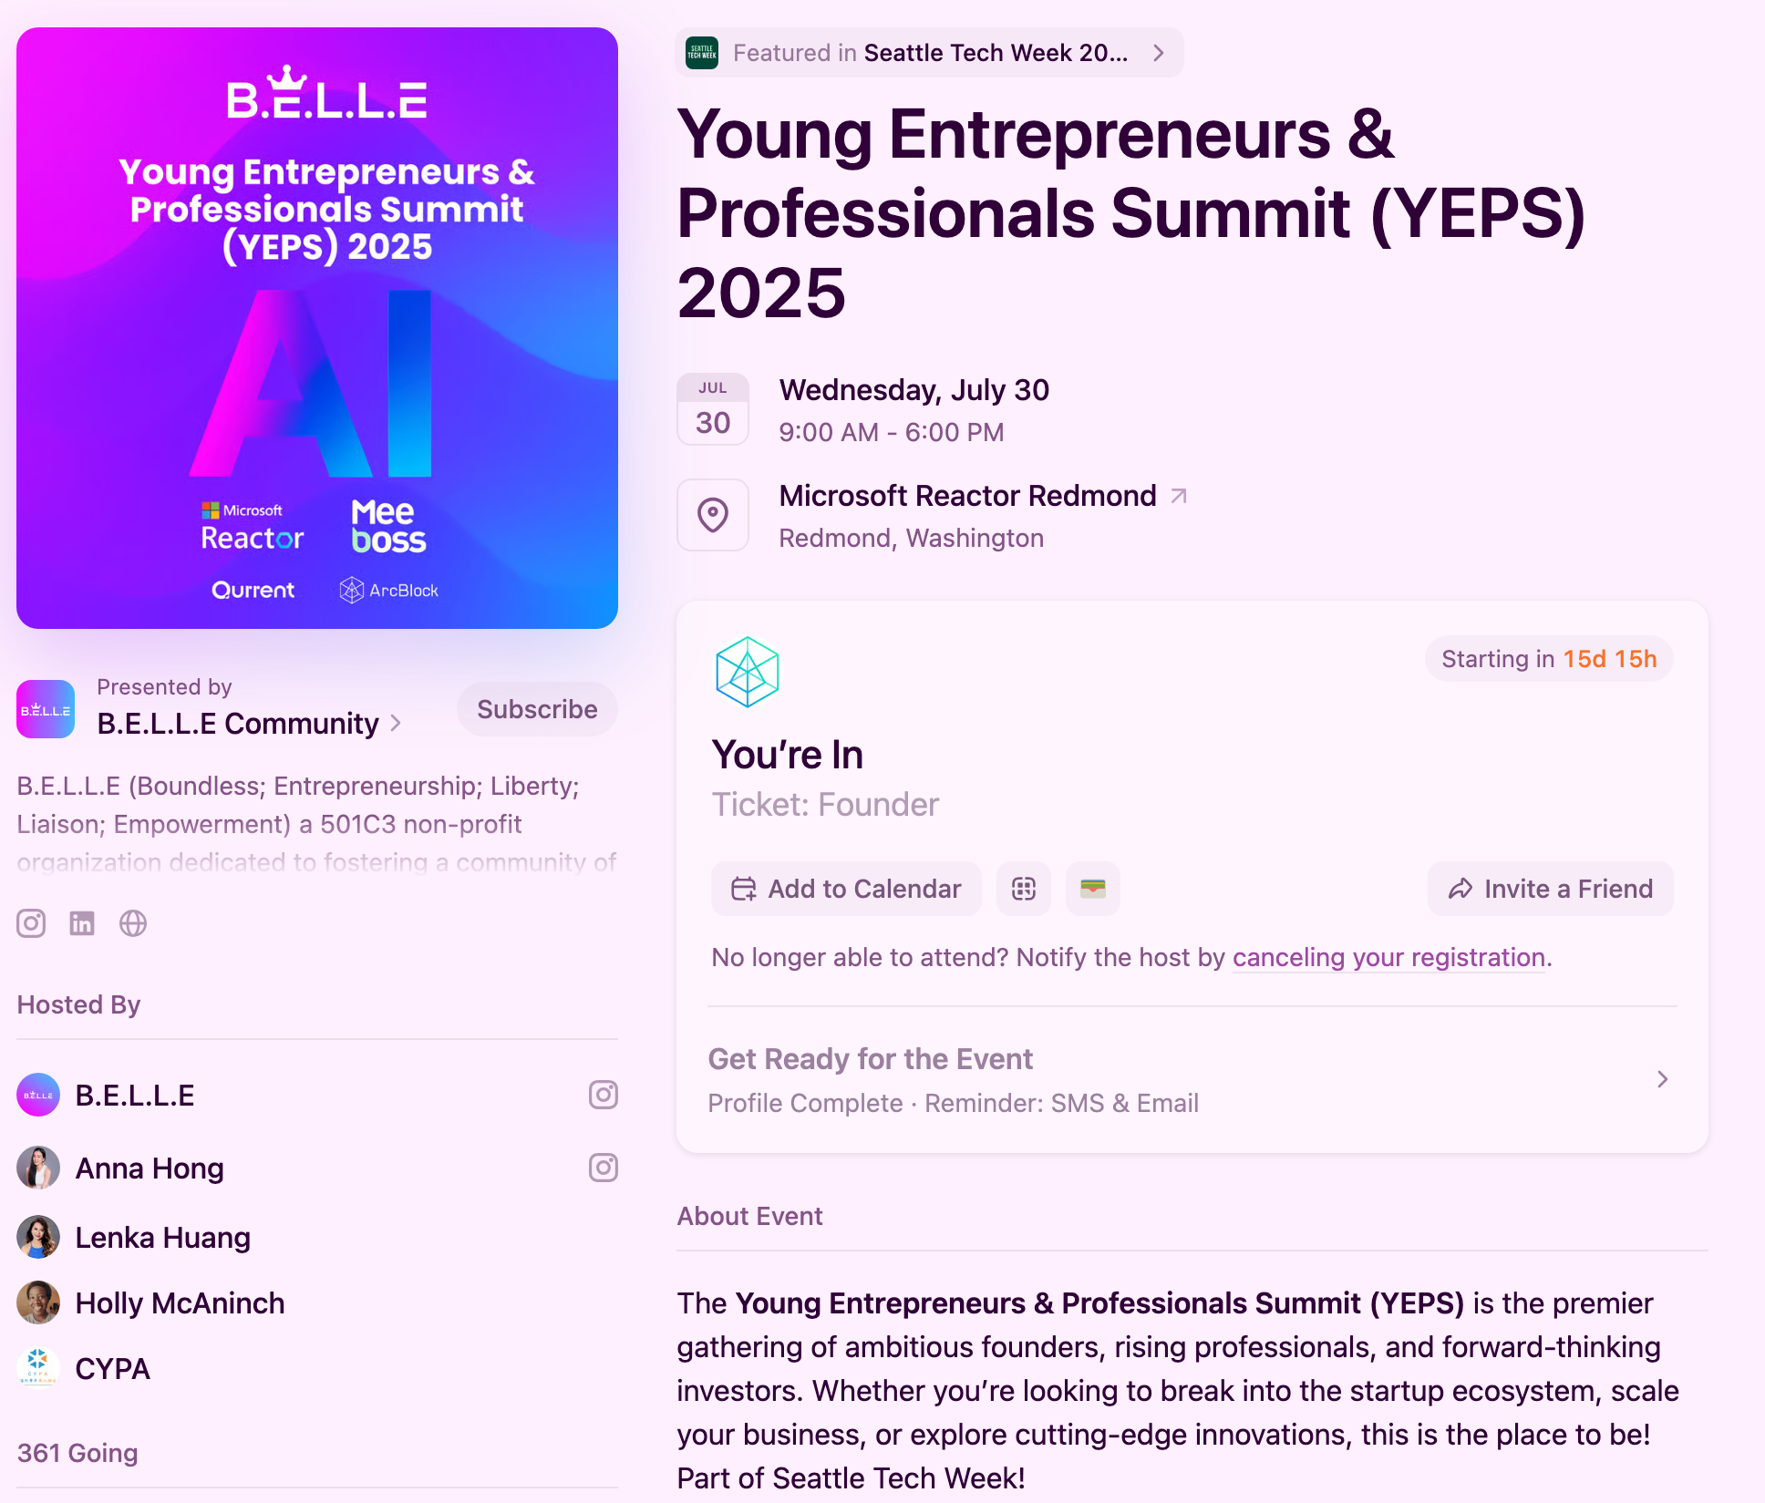Click the map pin location icon
Image resolution: width=1765 pixels, height=1503 pixels.
coord(713,515)
